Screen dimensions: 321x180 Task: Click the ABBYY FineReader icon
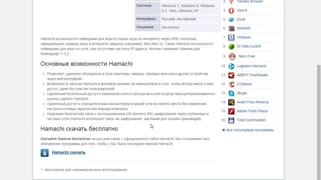click(x=231, y=75)
